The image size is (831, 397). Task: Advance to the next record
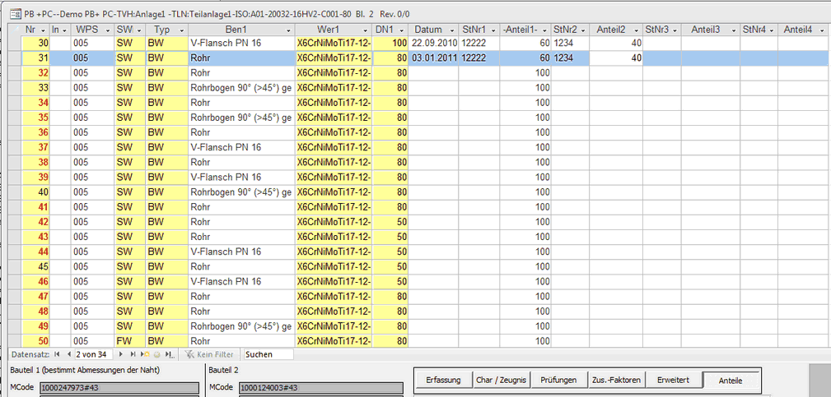click(x=122, y=354)
